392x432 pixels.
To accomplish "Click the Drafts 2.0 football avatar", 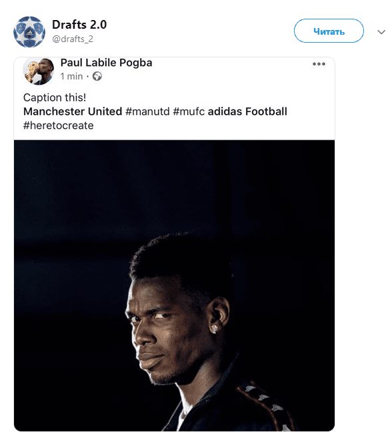I will pyautogui.click(x=29, y=31).
